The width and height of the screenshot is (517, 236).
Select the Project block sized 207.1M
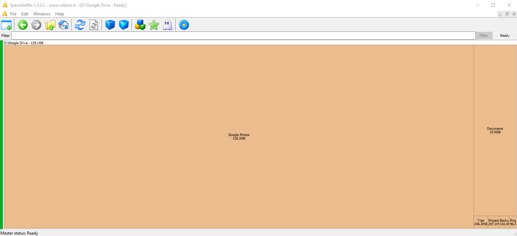494,222
